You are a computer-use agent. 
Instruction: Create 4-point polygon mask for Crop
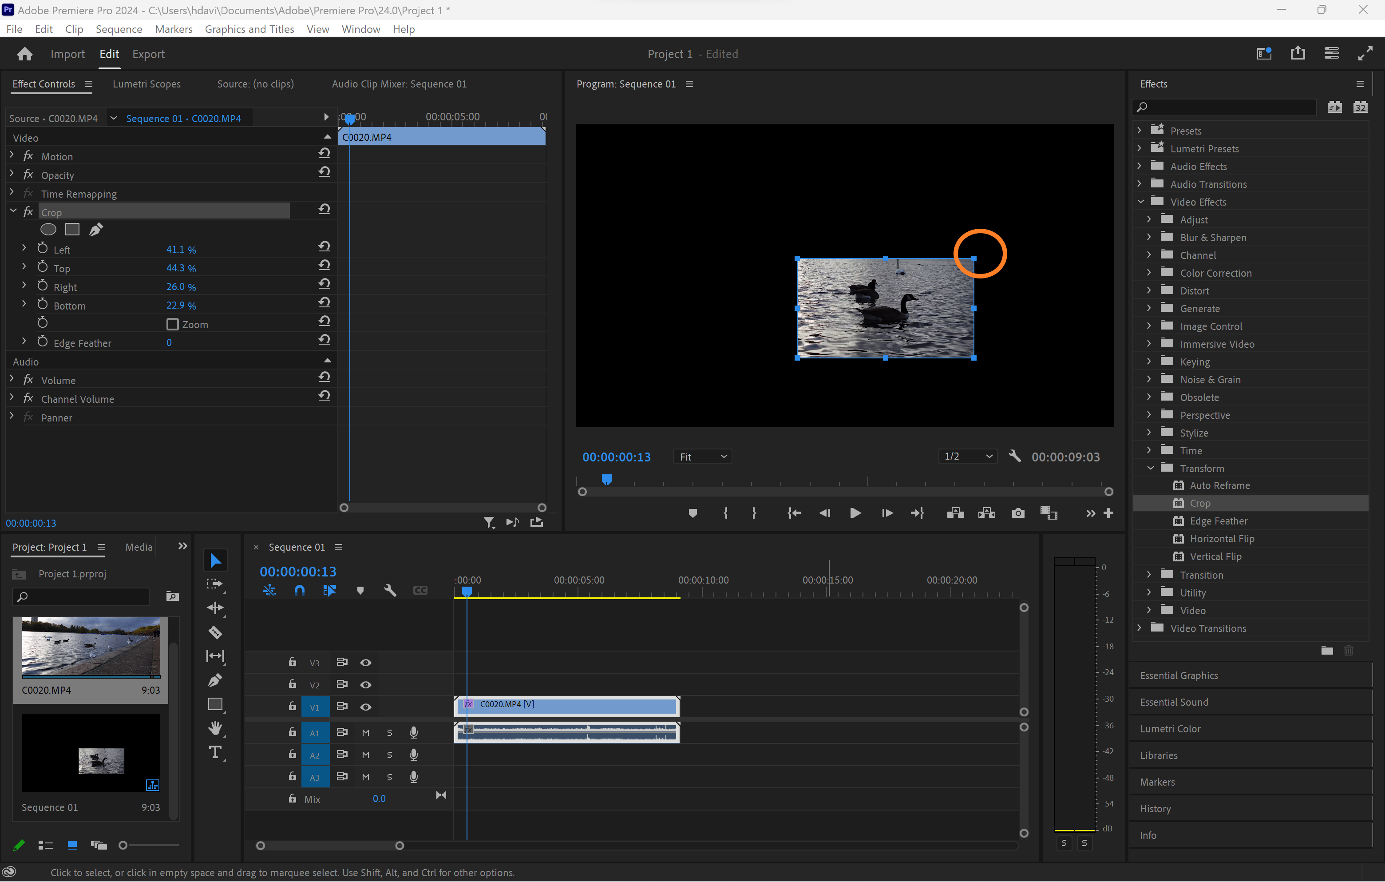tap(72, 230)
